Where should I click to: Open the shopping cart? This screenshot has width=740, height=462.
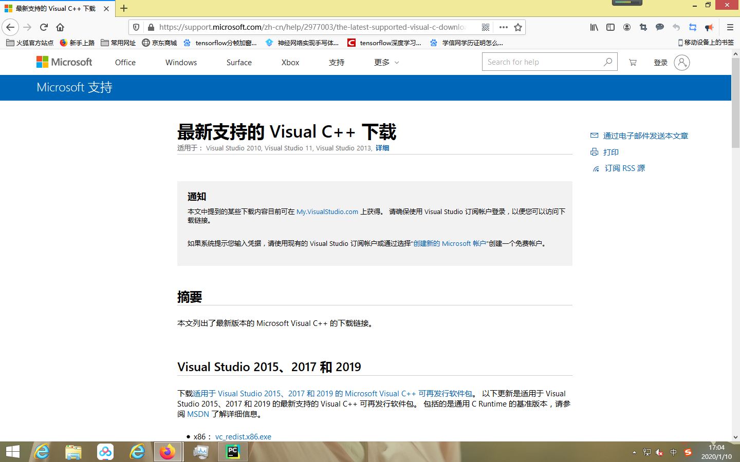(x=633, y=63)
